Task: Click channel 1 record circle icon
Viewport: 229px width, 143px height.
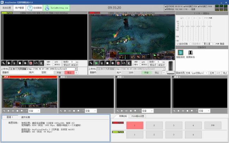Action: (x=22, y=111)
